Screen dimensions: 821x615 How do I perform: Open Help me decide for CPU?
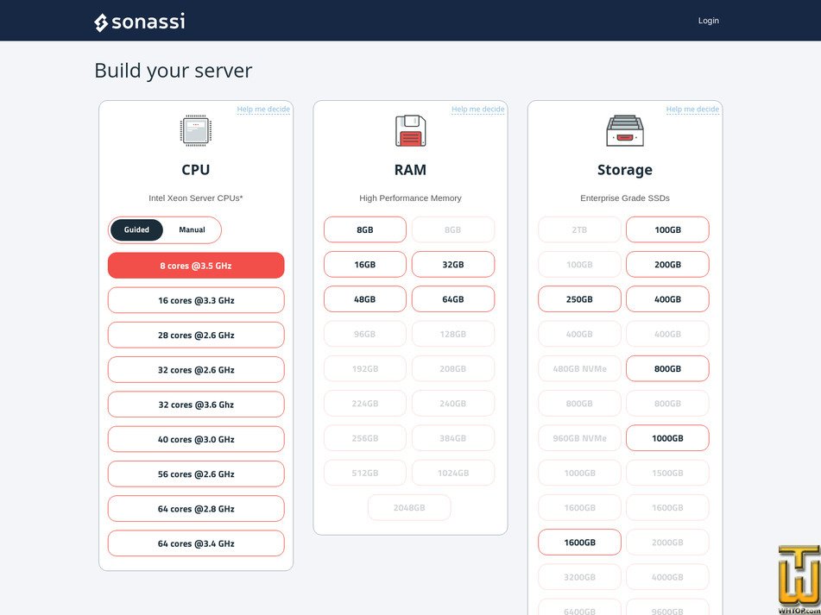[x=263, y=110]
